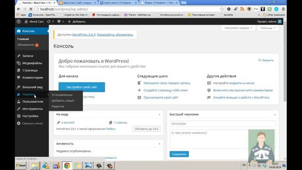This screenshot has width=302, height=170.
Task: Dismiss welcome panel with Закрыть
Action: [266, 60]
